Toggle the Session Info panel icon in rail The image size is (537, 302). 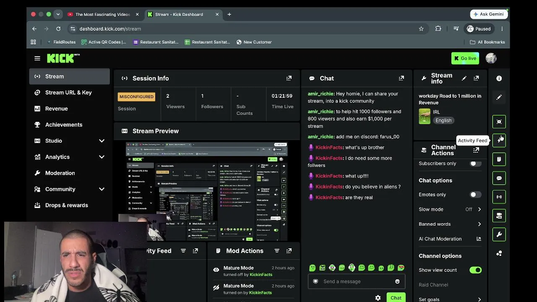499,197
